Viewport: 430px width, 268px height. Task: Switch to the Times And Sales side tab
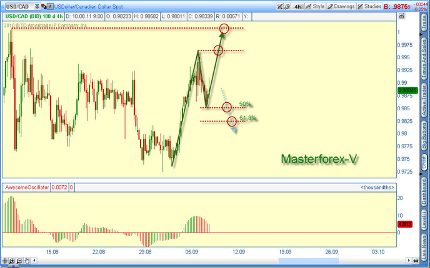[x=424, y=59]
